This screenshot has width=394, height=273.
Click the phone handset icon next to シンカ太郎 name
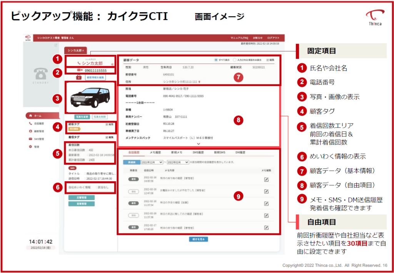[x=79, y=63]
